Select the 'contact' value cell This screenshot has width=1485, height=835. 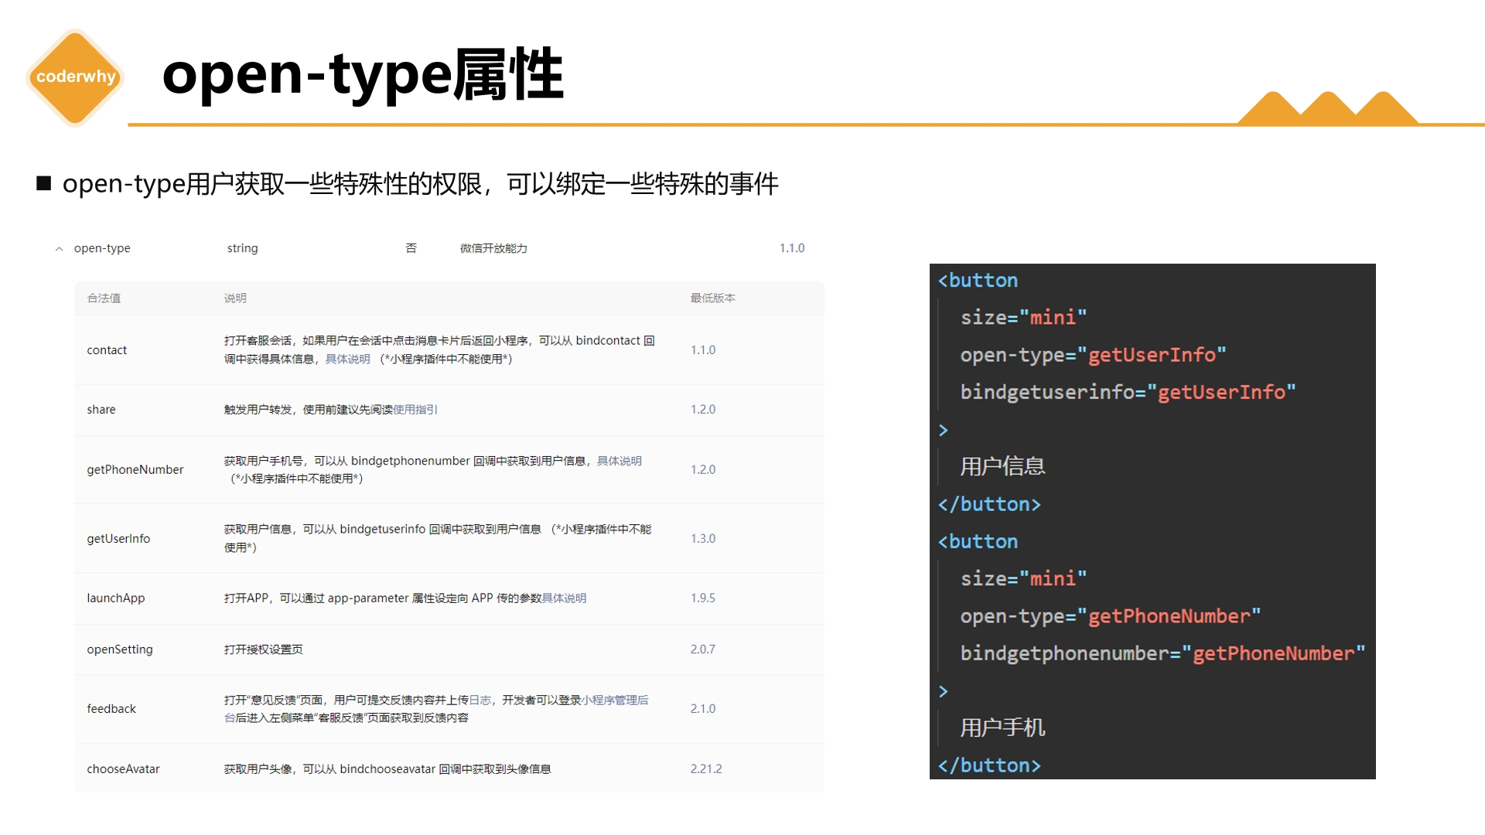pos(107,350)
